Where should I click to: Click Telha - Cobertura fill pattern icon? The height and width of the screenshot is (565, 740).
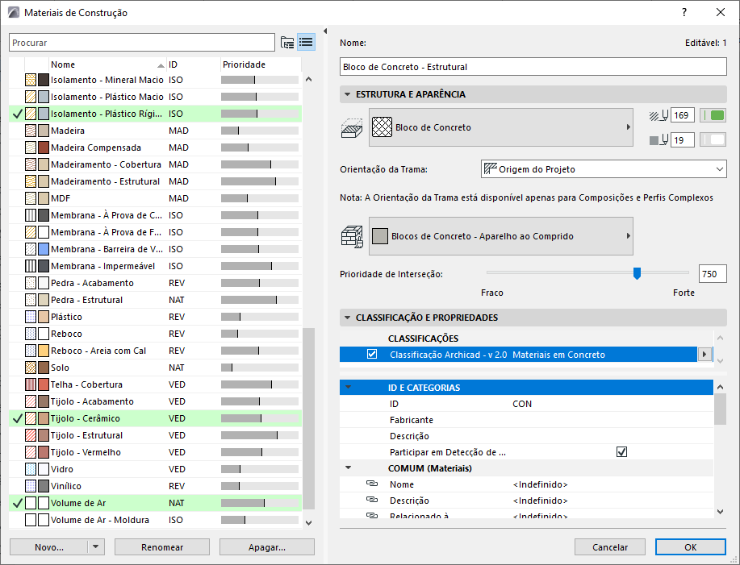(31, 384)
